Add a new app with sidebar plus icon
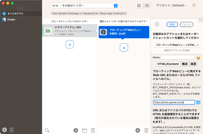 click(5, 130)
